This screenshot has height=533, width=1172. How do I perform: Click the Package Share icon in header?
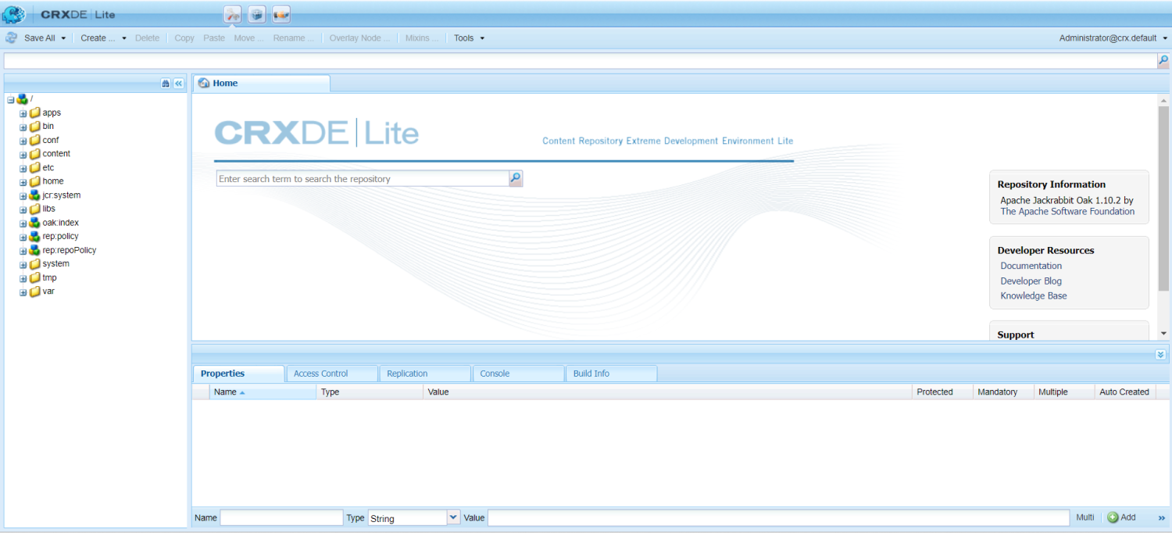tap(281, 14)
